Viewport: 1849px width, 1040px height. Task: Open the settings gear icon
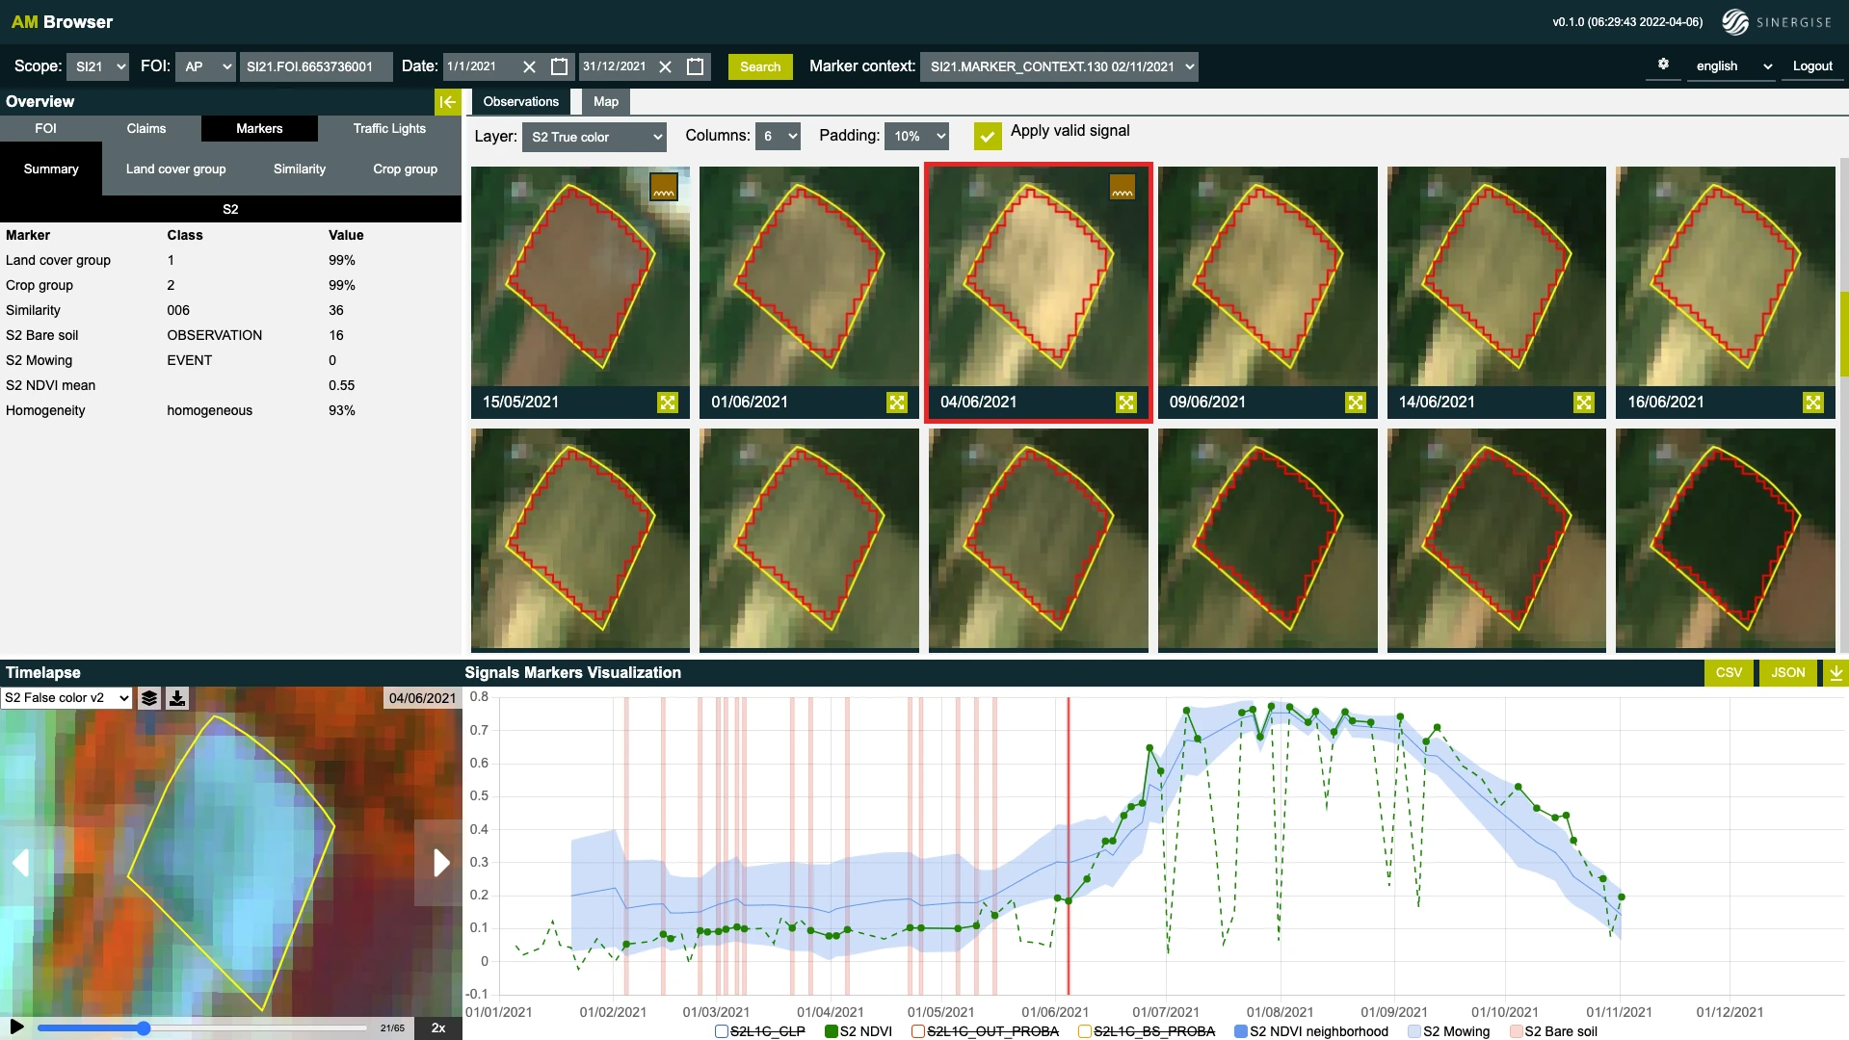[x=1663, y=65]
